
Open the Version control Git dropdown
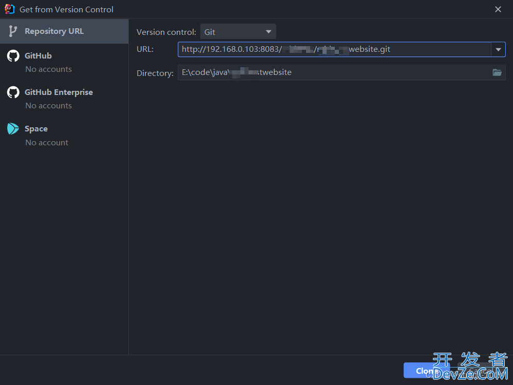point(238,32)
